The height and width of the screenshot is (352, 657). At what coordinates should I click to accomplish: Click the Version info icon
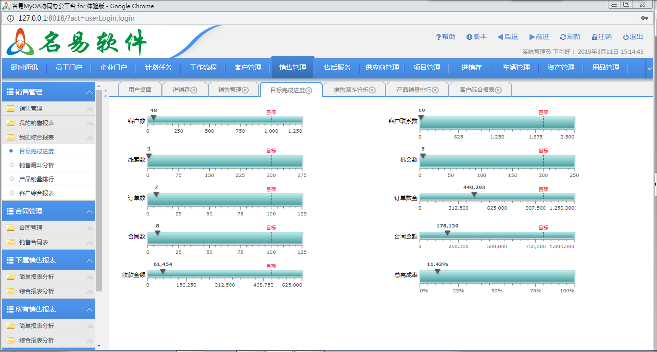click(469, 37)
